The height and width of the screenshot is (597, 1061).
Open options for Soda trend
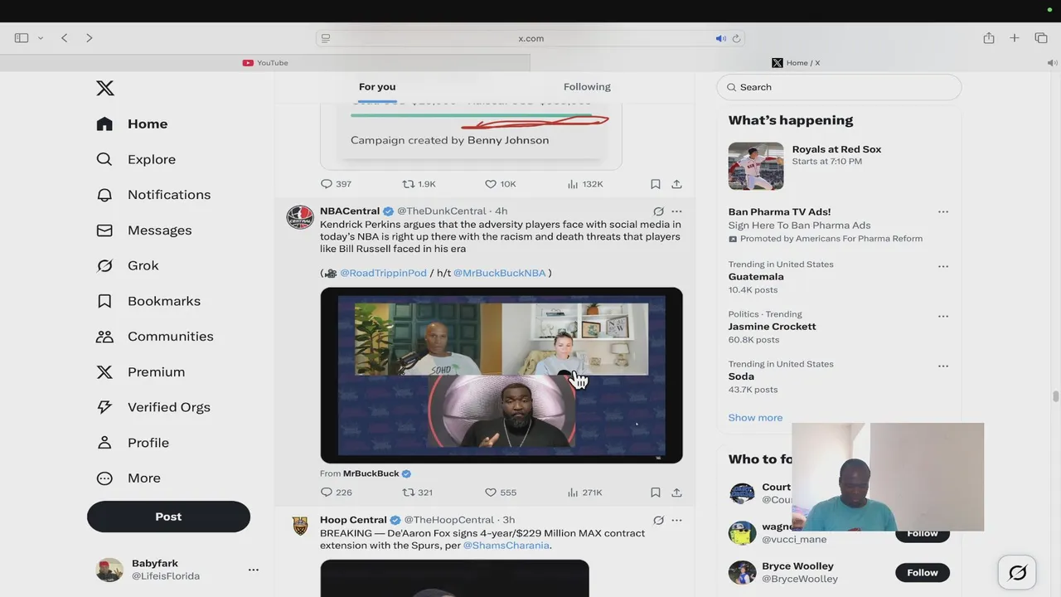click(x=942, y=366)
